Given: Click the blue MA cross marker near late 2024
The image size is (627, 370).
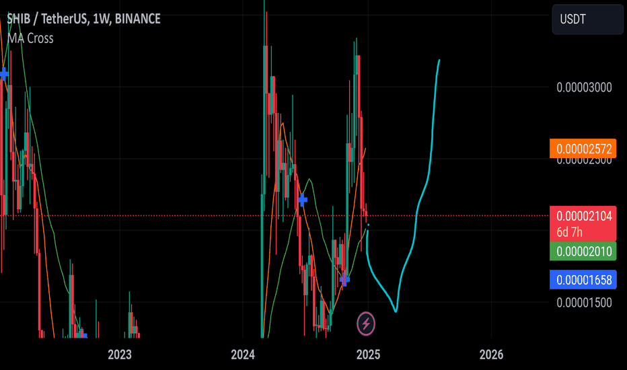Looking at the screenshot, I should pyautogui.click(x=344, y=280).
